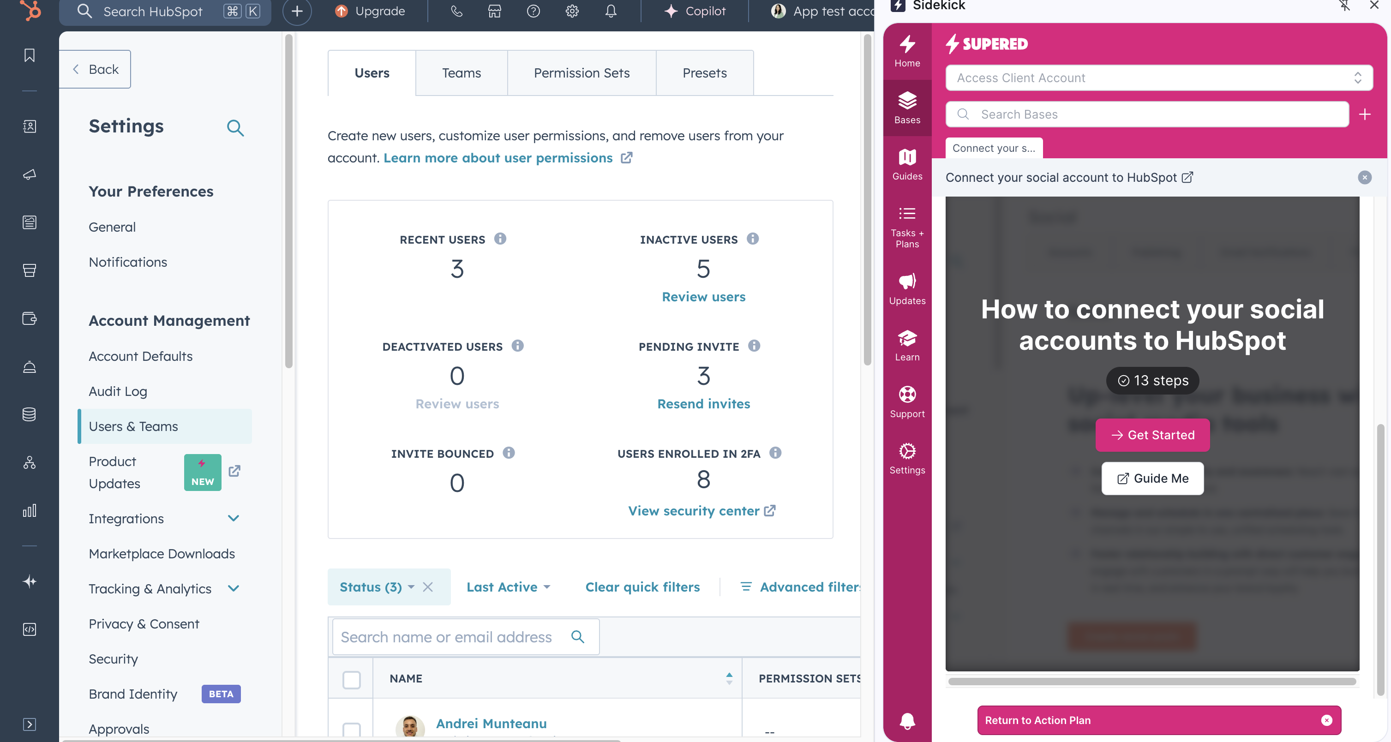Open View security center link
Image resolution: width=1391 pixels, height=742 pixels.
701,510
